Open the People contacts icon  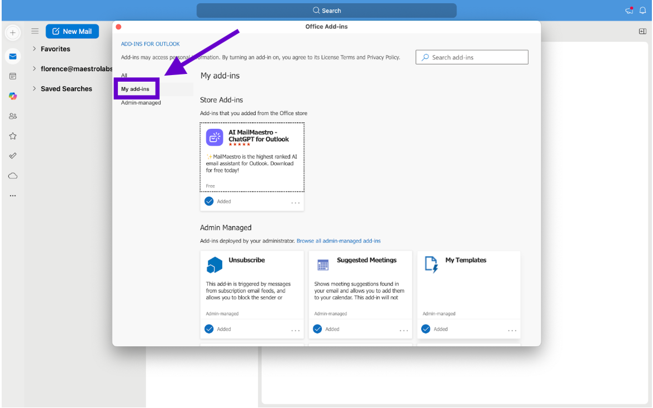(x=13, y=116)
